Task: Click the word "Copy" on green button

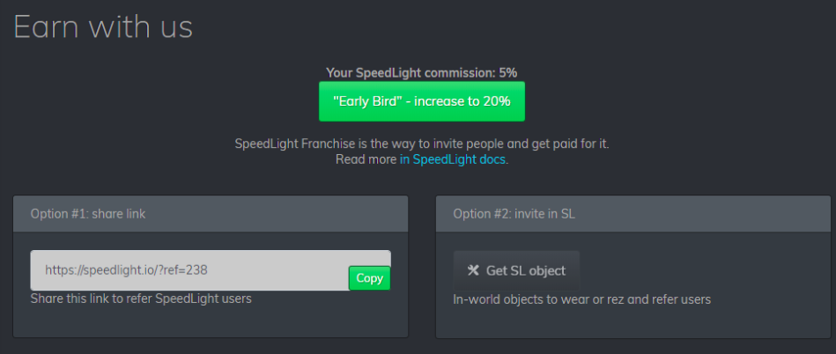Action: (369, 278)
